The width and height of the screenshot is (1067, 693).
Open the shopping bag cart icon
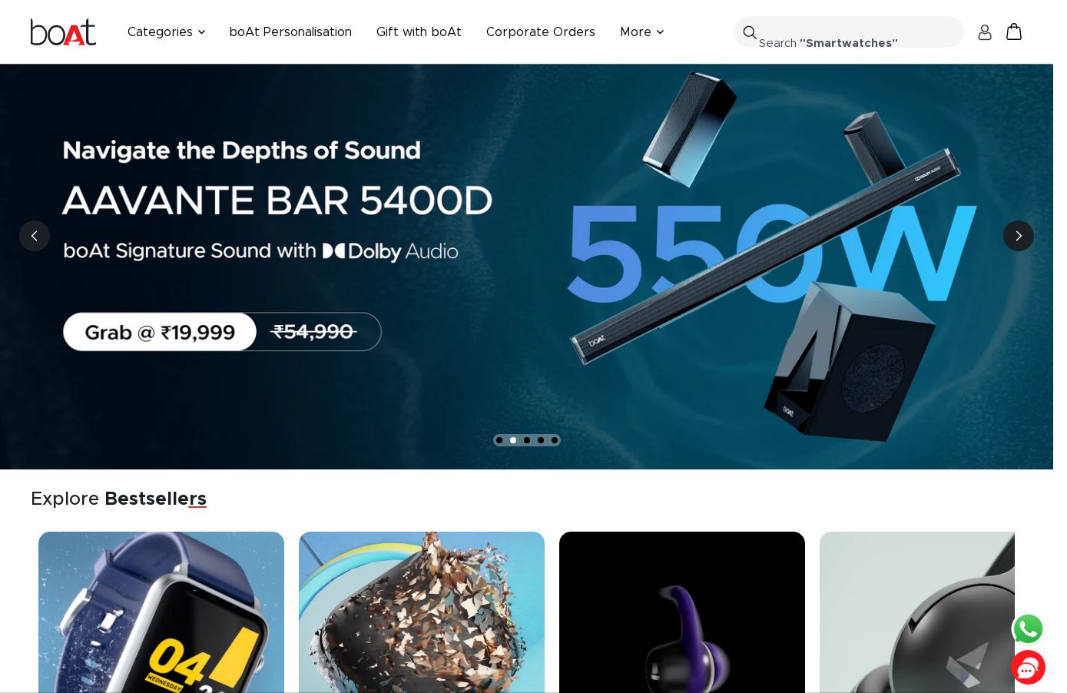1014,31
